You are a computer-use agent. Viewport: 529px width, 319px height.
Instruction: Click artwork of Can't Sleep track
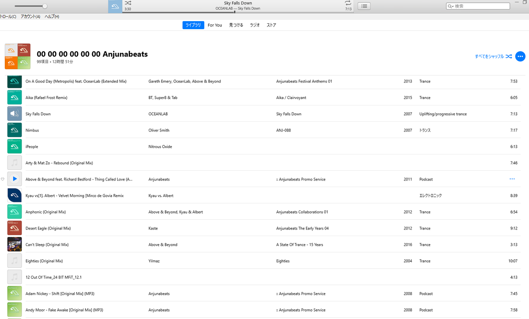click(x=15, y=244)
